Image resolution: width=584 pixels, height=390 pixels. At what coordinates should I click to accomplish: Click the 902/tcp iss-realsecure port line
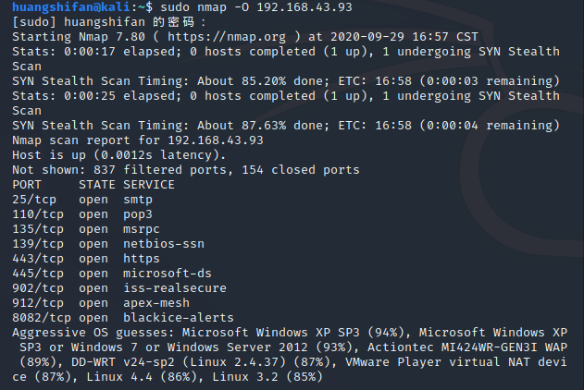point(119,288)
